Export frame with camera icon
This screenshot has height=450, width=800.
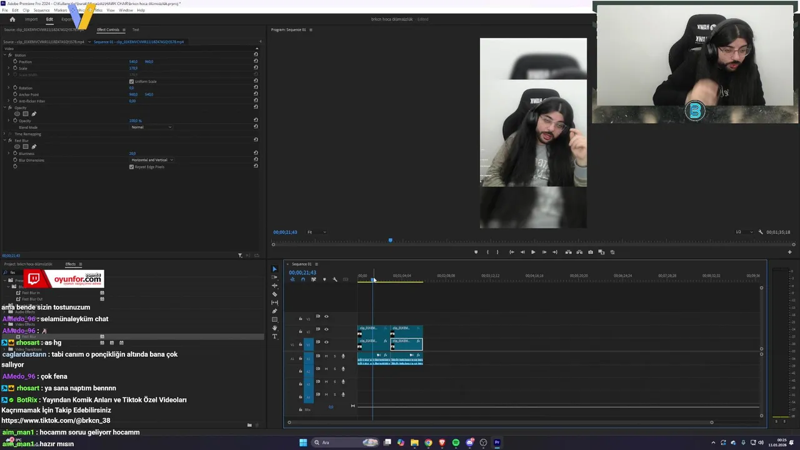point(591,252)
